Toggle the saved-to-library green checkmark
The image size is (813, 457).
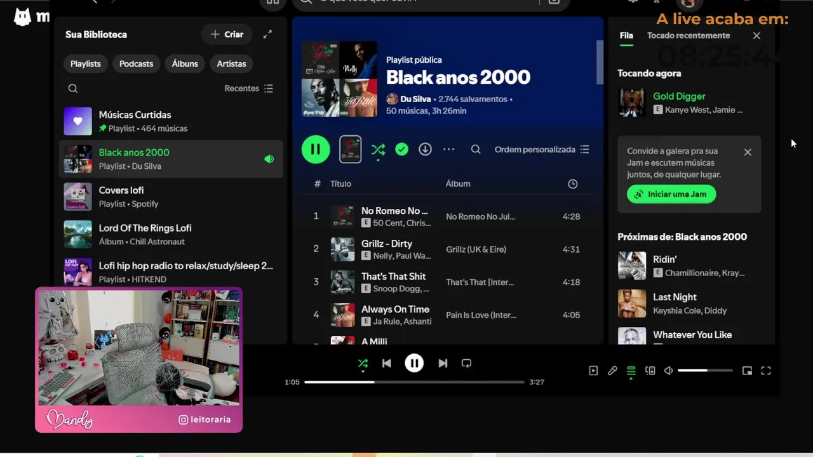pos(401,149)
